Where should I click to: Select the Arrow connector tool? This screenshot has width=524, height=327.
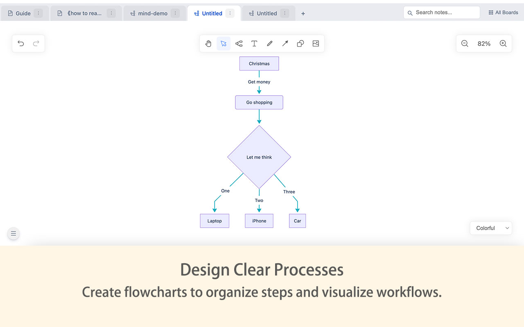point(285,44)
